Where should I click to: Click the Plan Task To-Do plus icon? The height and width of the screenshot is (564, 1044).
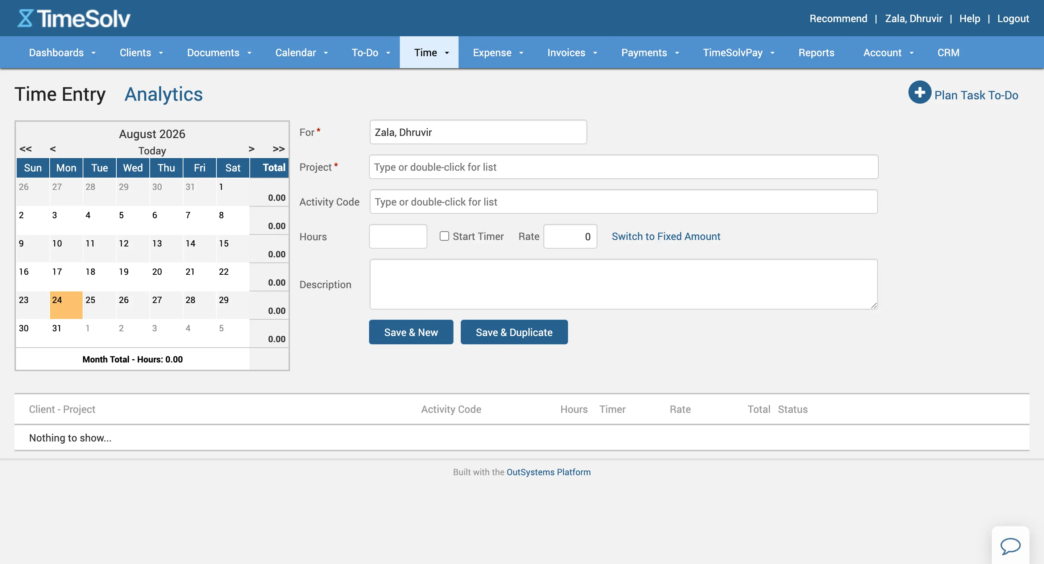pos(920,92)
